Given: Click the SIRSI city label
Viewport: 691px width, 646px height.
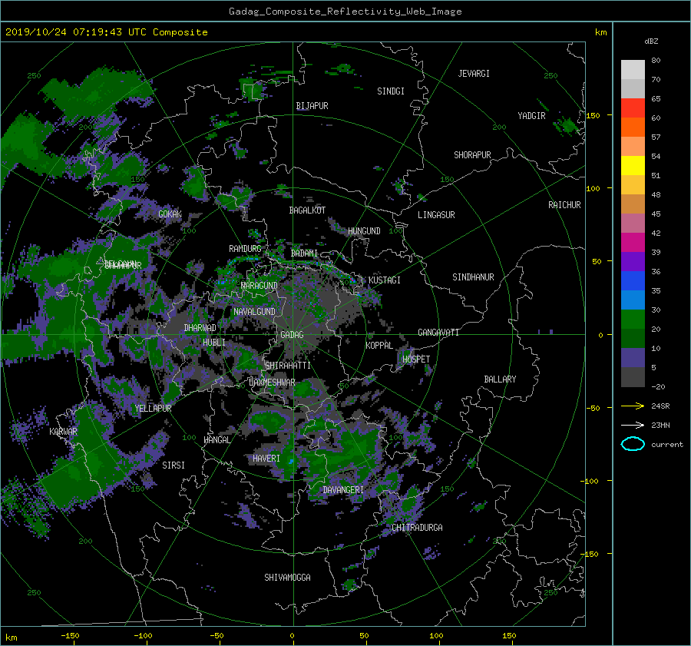Looking at the screenshot, I should pyautogui.click(x=174, y=465).
